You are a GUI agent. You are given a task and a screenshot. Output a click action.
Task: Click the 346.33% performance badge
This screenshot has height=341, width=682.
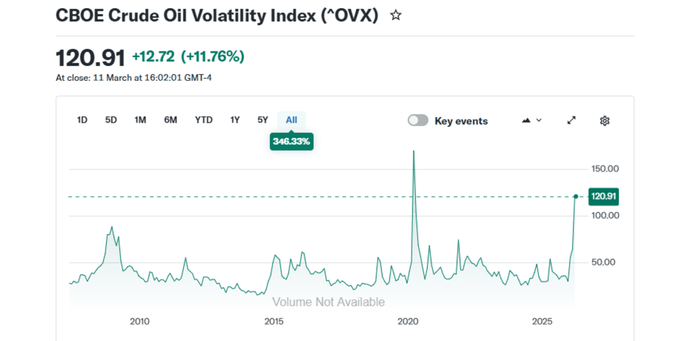291,142
